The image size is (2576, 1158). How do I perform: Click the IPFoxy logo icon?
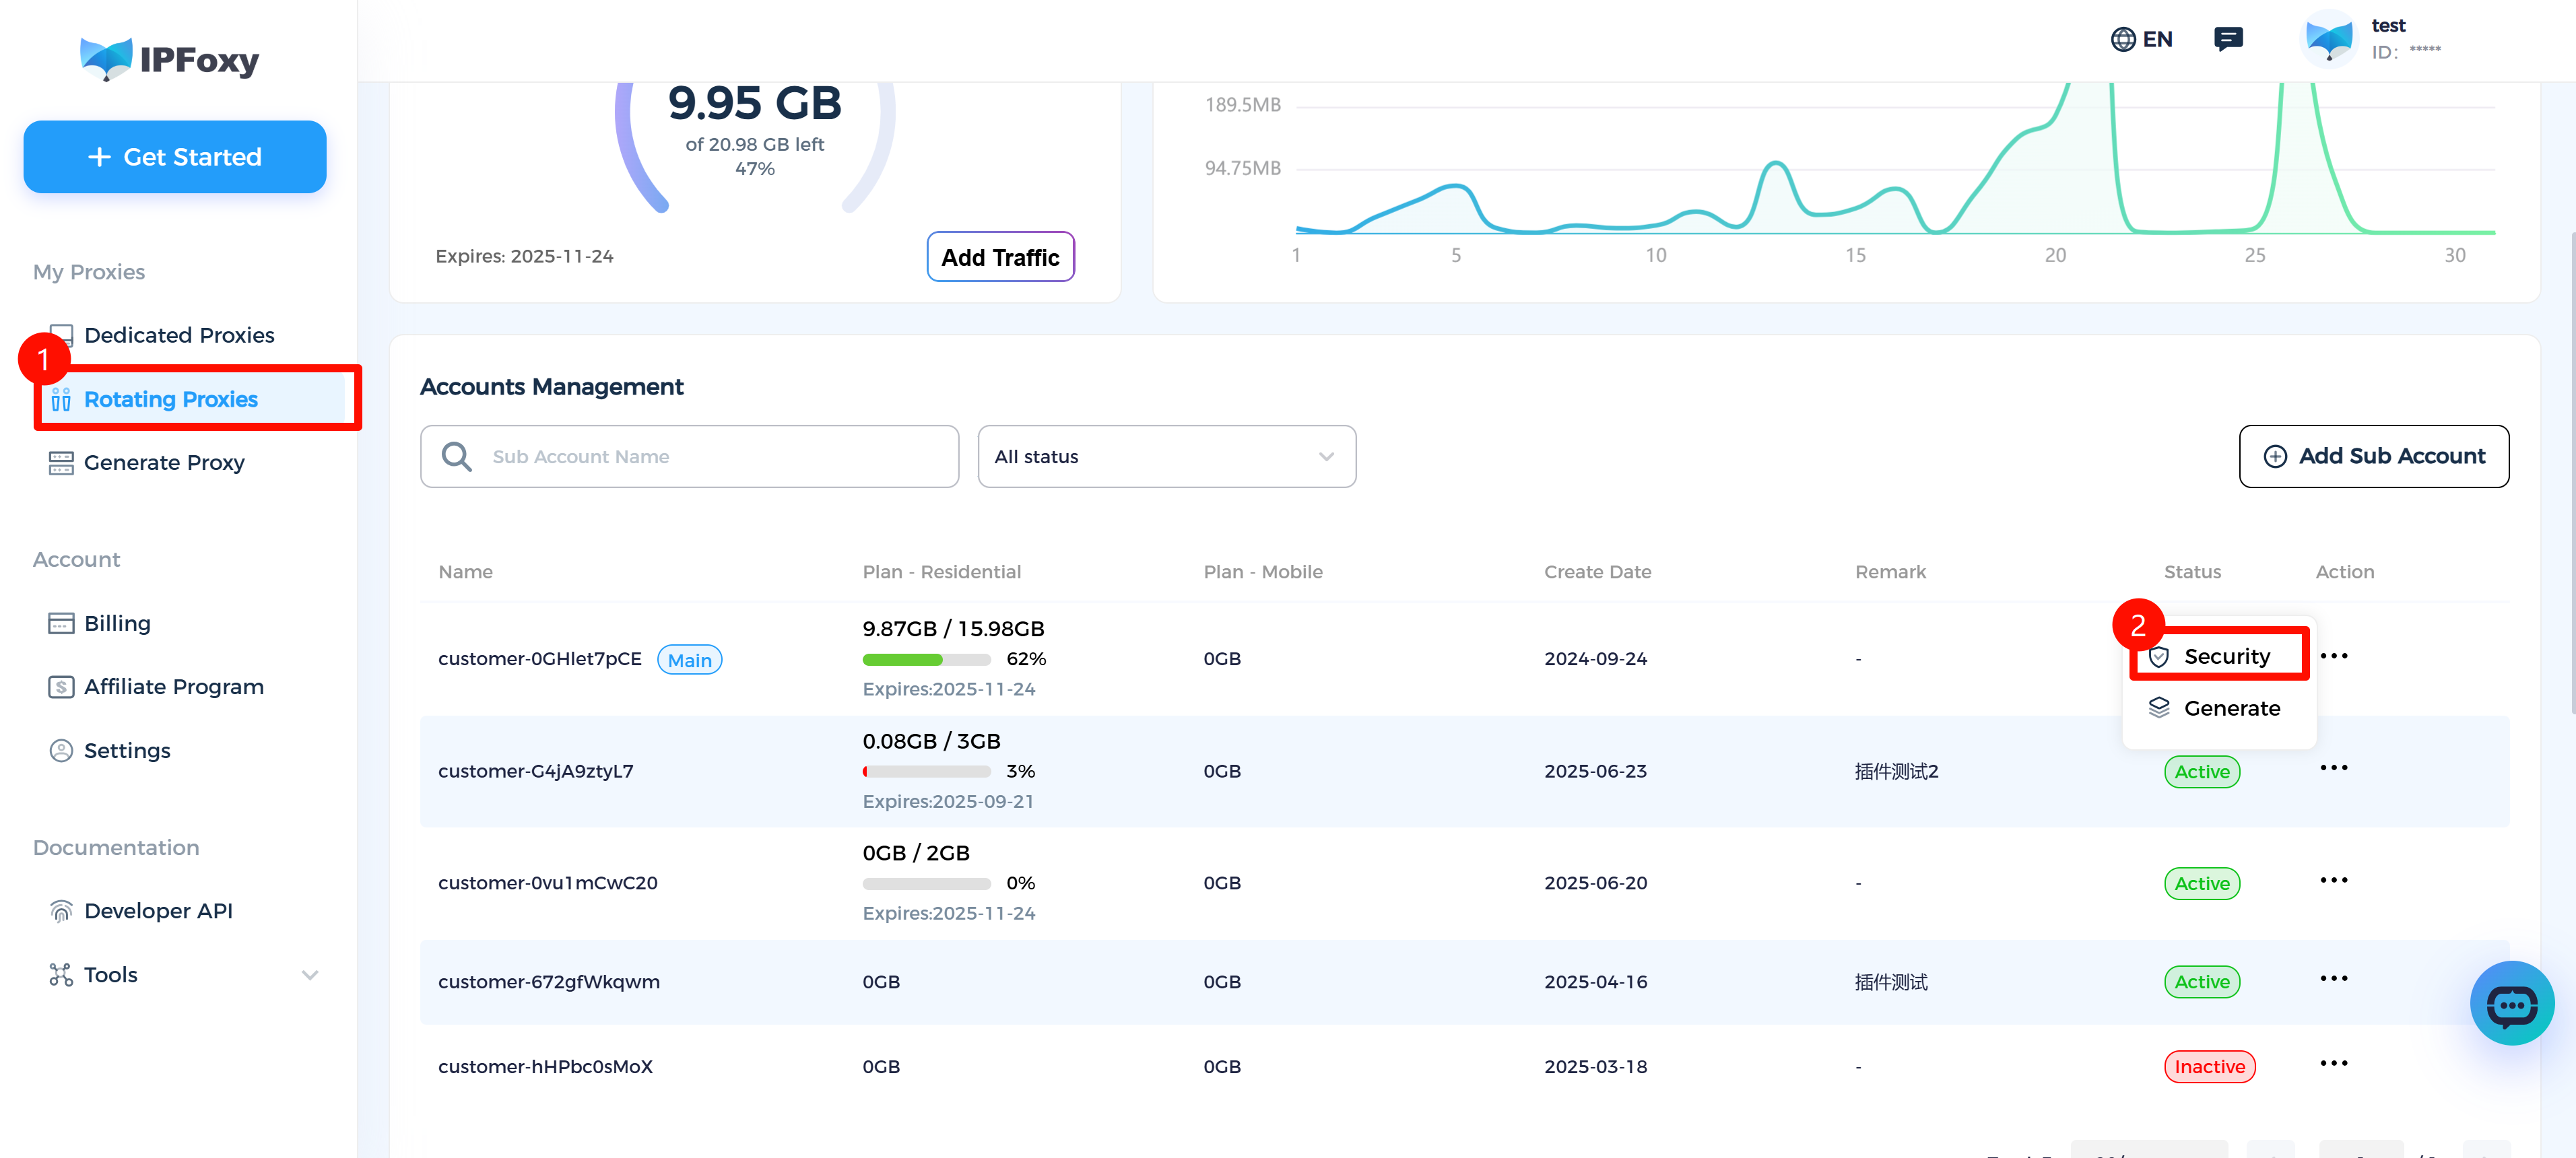[x=106, y=59]
